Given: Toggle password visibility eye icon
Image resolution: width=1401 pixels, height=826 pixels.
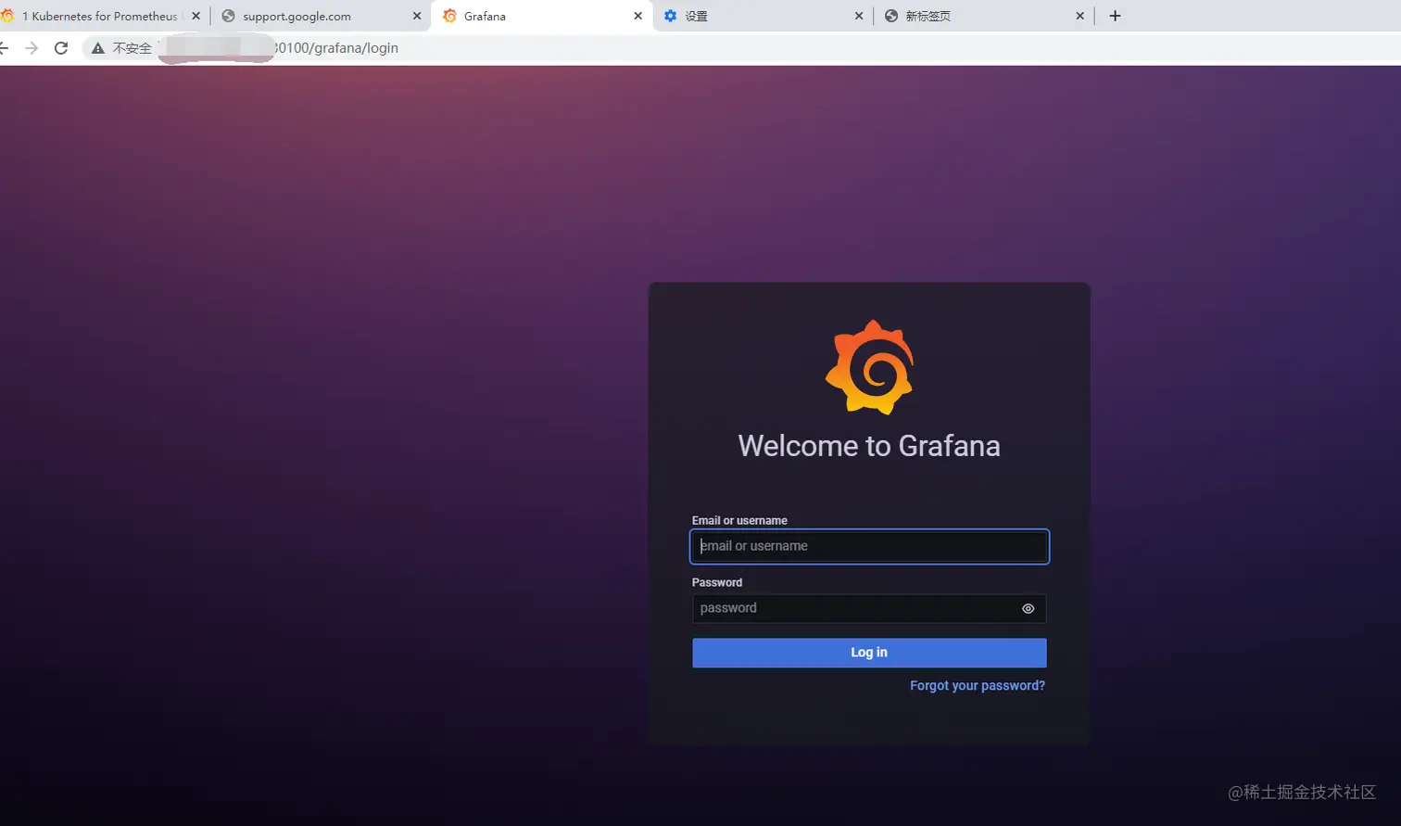Looking at the screenshot, I should coord(1028,609).
